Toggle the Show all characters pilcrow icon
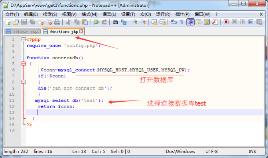The width and height of the screenshot is (268, 158). click(x=182, y=22)
